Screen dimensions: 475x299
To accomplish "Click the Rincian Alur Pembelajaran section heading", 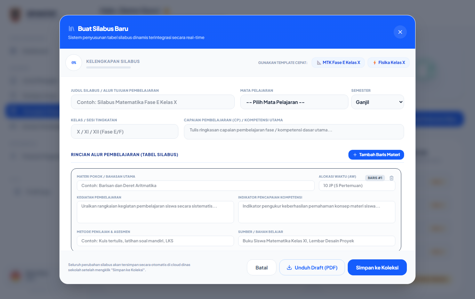I will click(x=124, y=155).
